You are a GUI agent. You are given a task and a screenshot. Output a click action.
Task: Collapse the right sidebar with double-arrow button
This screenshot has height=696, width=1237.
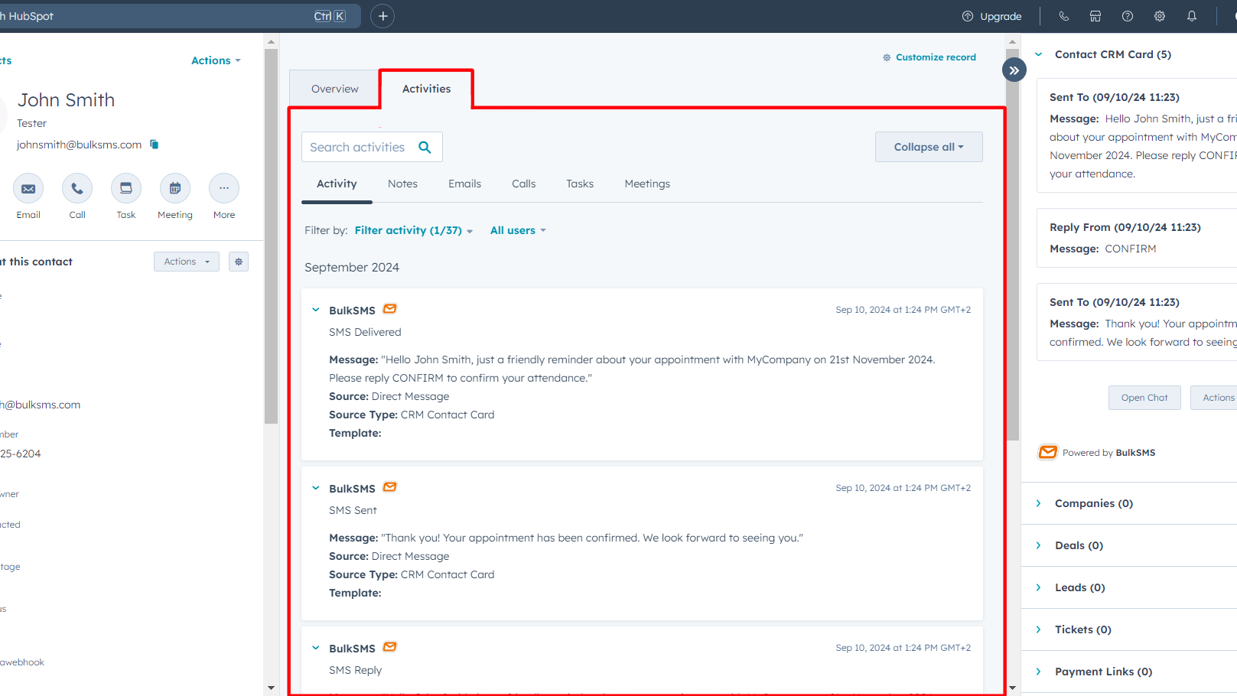click(1014, 70)
